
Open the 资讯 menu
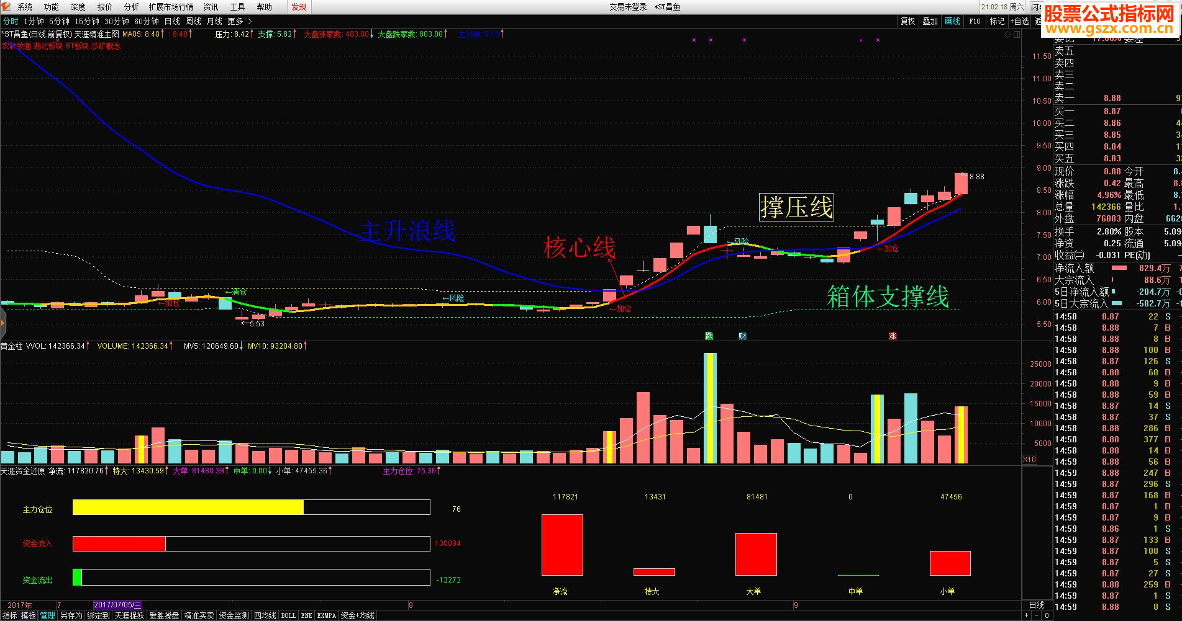point(211,7)
